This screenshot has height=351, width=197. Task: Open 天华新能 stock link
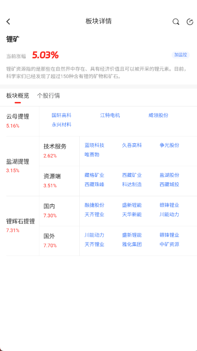point(132,214)
